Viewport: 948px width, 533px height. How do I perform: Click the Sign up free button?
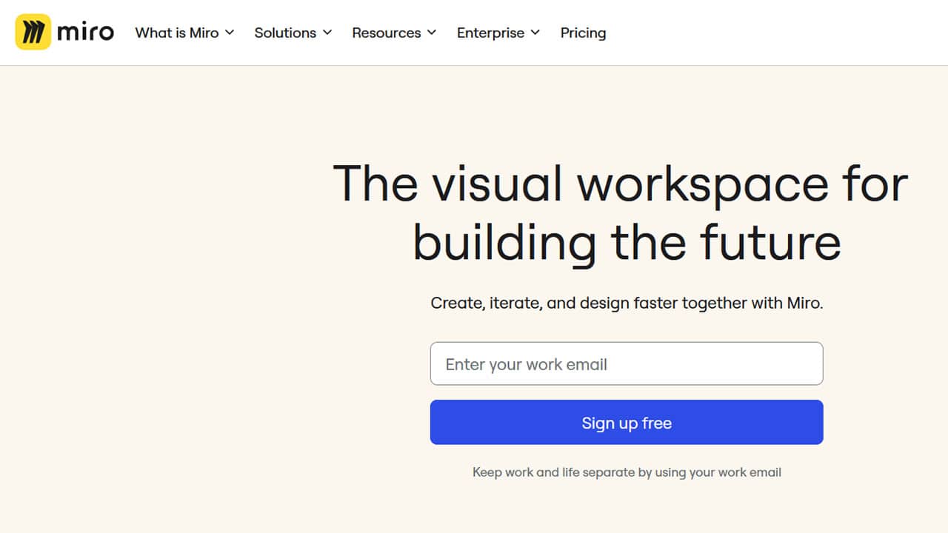pos(627,422)
